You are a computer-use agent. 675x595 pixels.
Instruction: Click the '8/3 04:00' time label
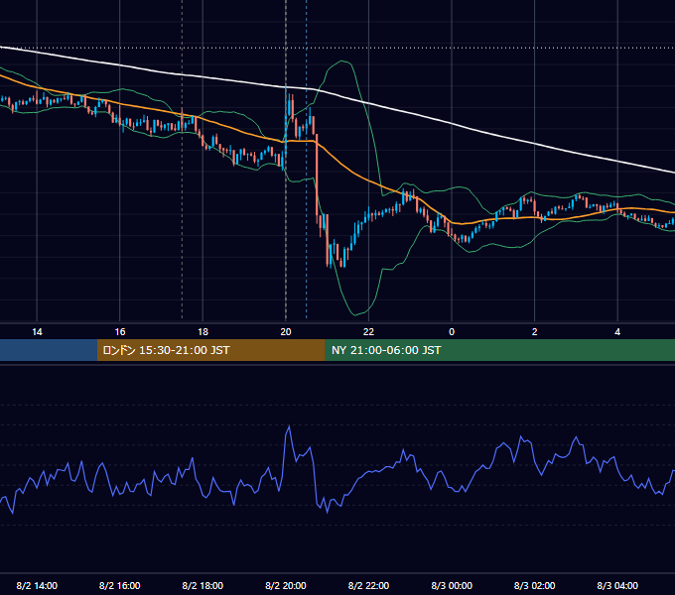[617, 585]
